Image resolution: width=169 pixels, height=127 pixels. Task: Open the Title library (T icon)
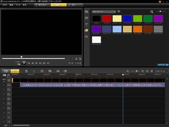coord(87,24)
